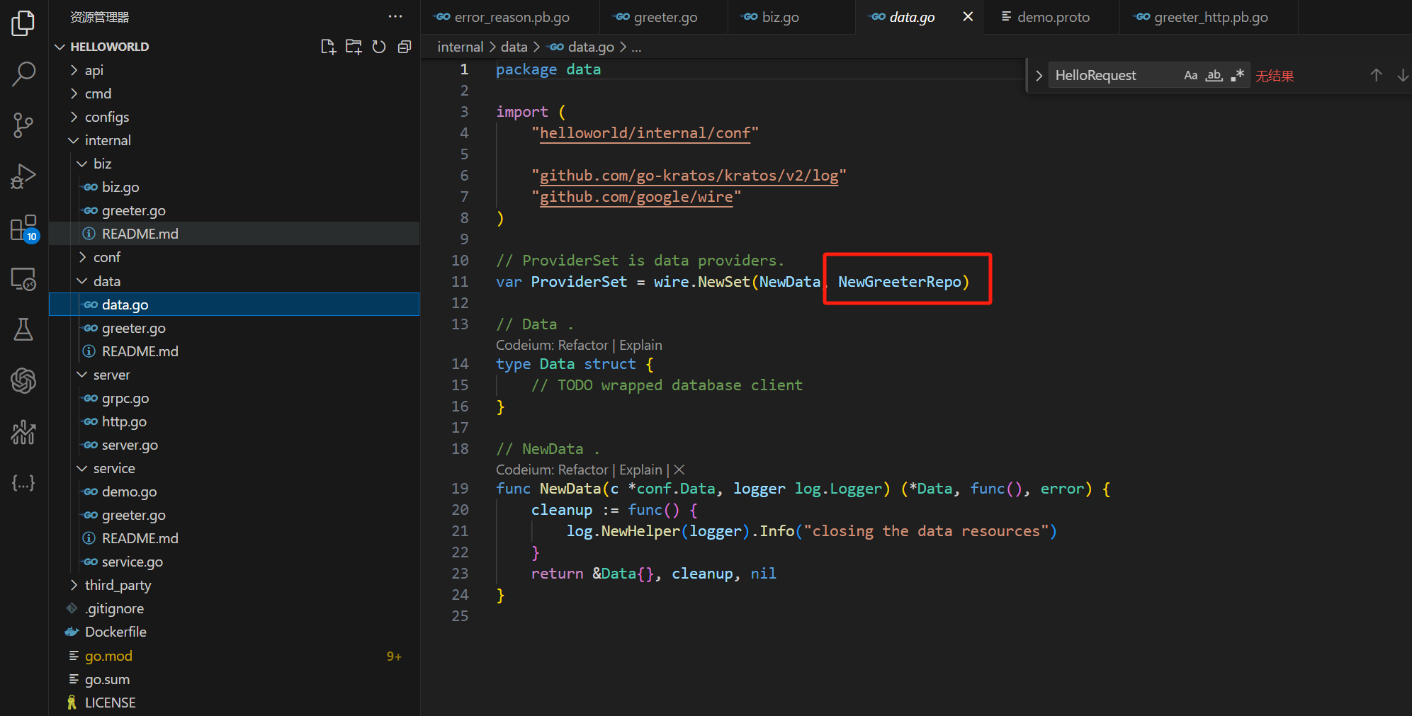This screenshot has width=1412, height=716.
Task: Open grpc.go in the server folder
Action: (x=234, y=398)
